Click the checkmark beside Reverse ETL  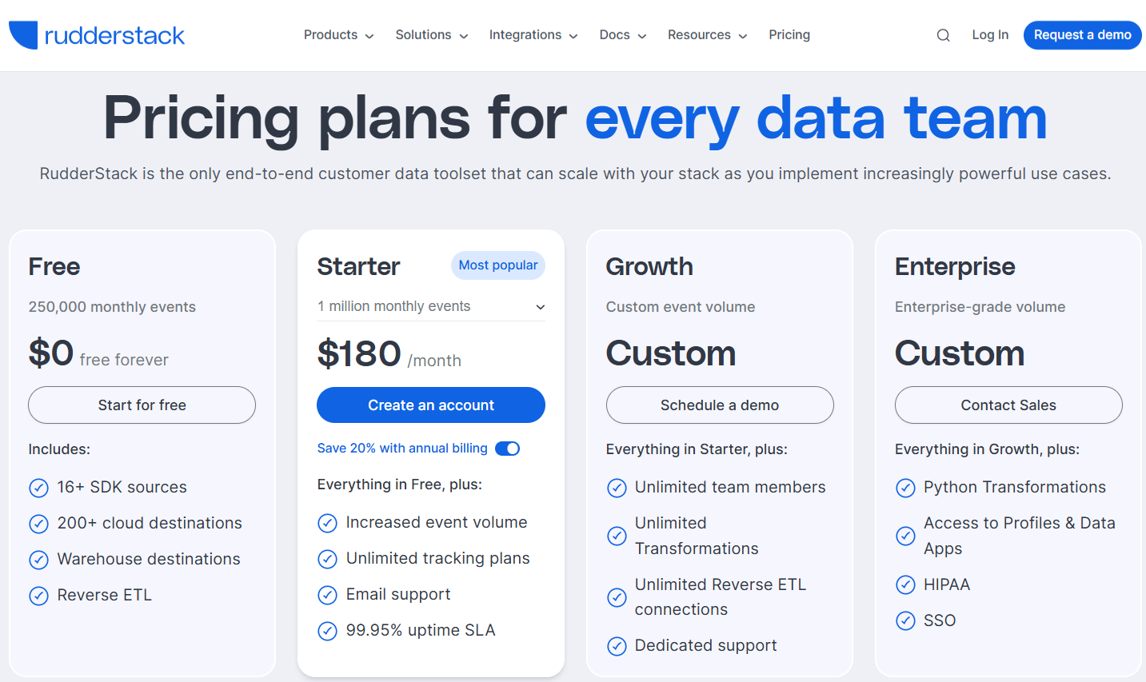click(39, 595)
